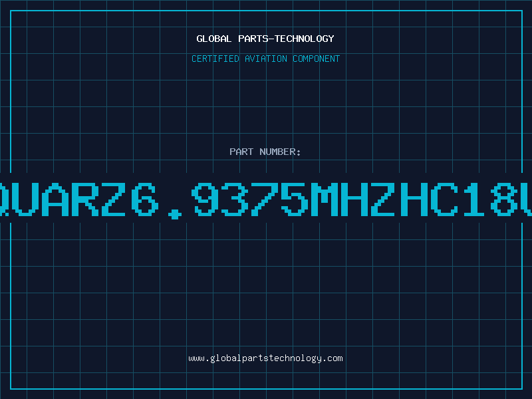Click the digit 6 in the part number
The image size is (532, 399).
pos(146,199)
